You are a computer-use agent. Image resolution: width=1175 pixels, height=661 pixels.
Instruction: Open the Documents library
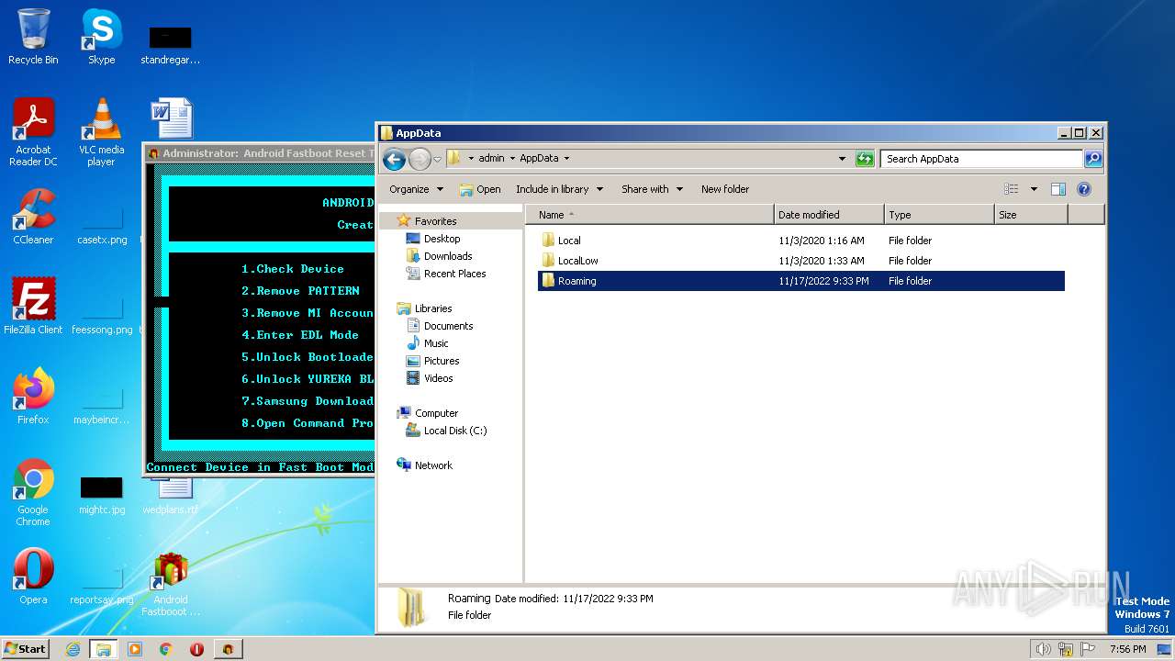[448, 326]
